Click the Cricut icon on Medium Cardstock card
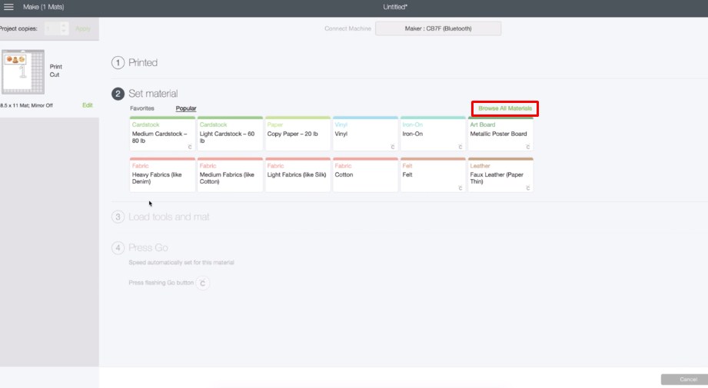 190,147
